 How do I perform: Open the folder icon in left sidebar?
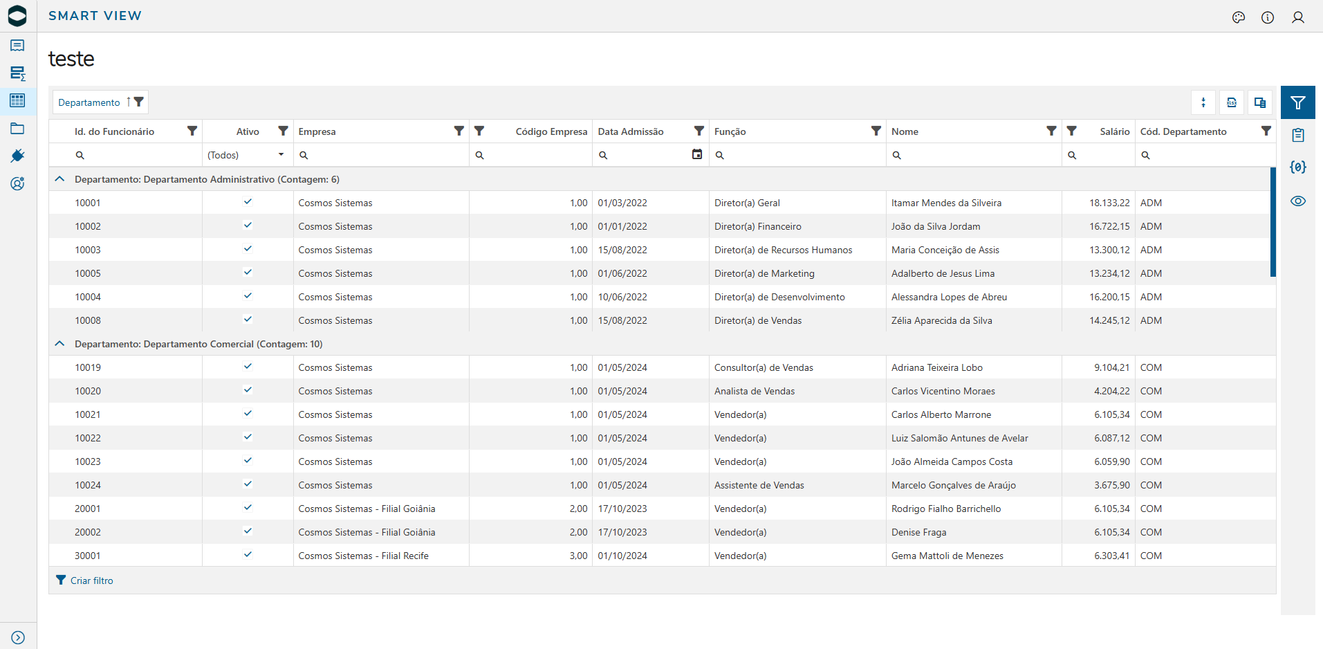point(18,129)
